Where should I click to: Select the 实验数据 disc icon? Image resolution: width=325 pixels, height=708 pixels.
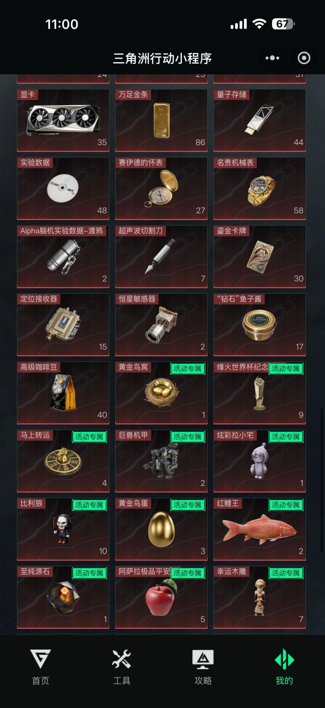tap(63, 188)
